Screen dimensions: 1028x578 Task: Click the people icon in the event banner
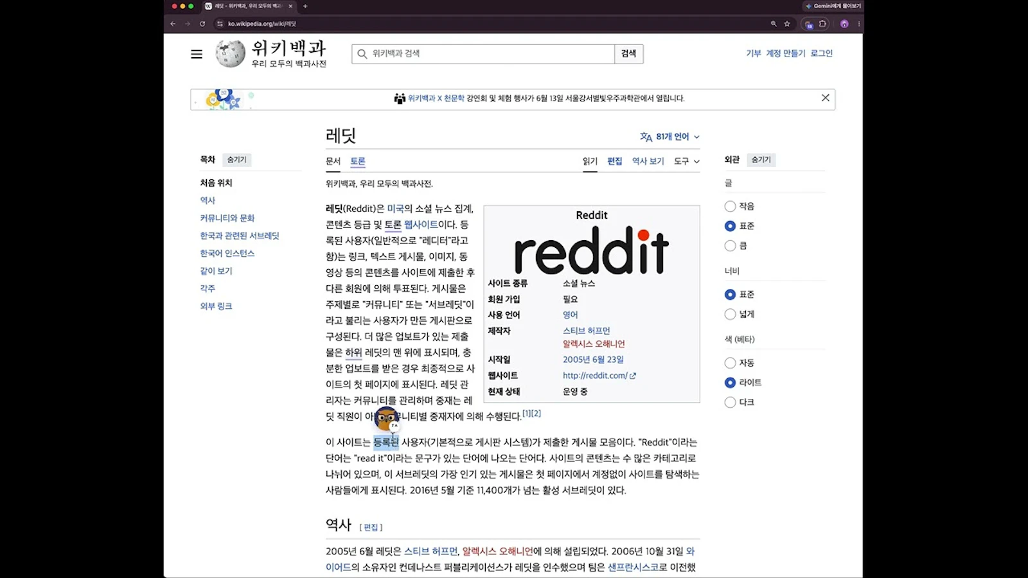click(x=400, y=98)
